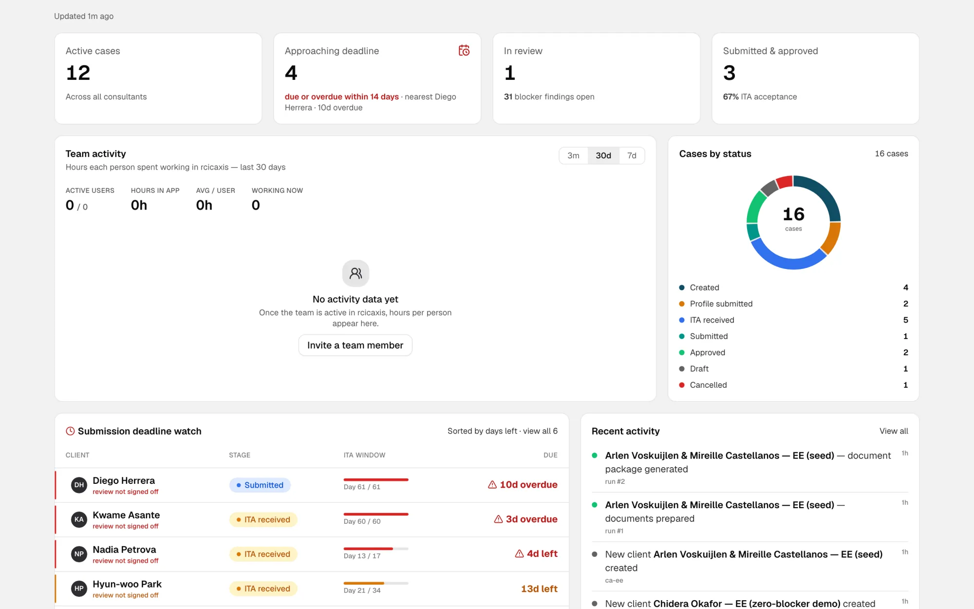
Task: Click the team members icon above No activity data
Action: point(356,273)
